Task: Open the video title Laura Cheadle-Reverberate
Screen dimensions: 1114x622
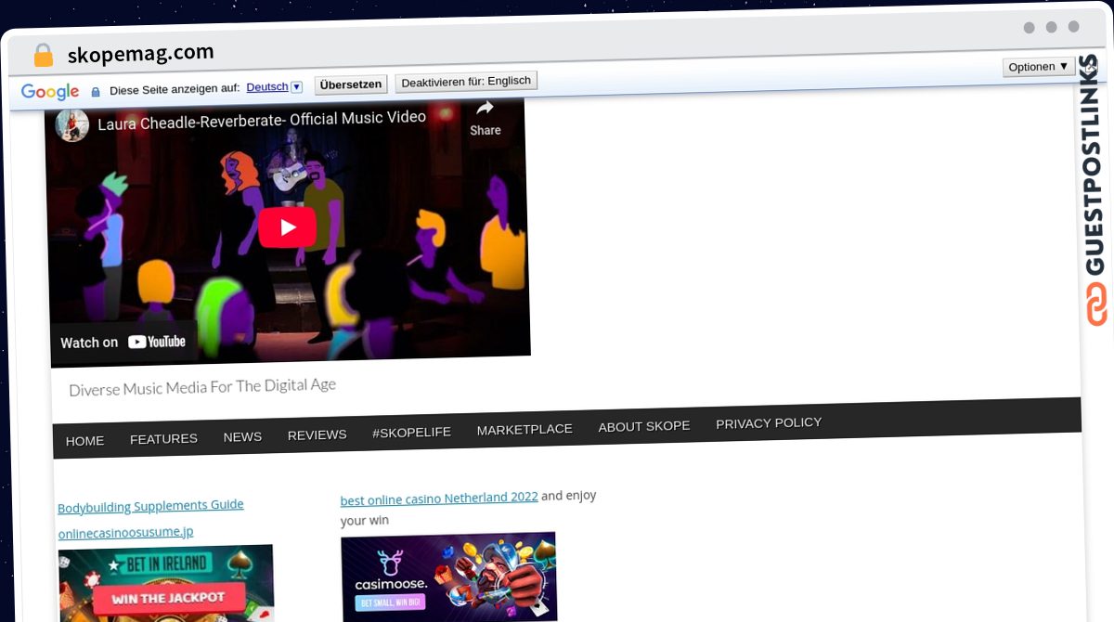Action: coord(262,120)
